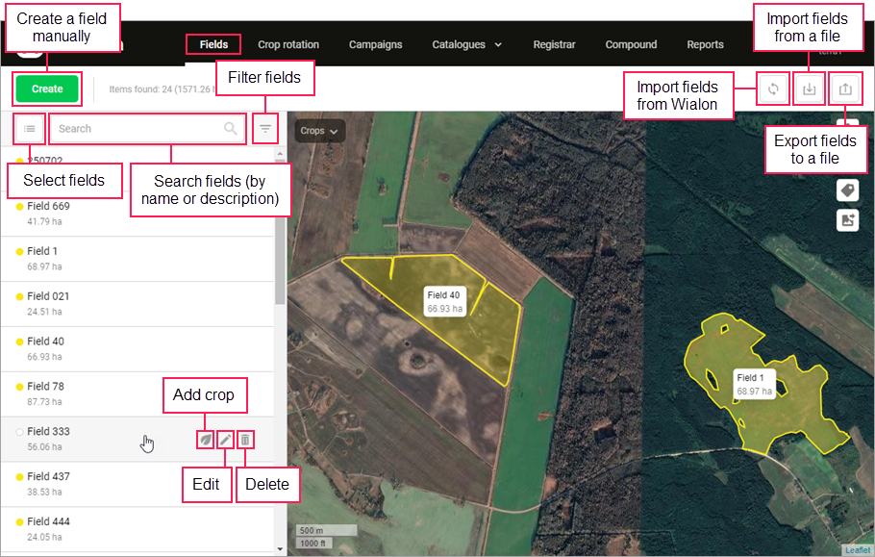Image resolution: width=875 pixels, height=557 pixels.
Task: Click the export fields to file icon
Action: point(845,89)
